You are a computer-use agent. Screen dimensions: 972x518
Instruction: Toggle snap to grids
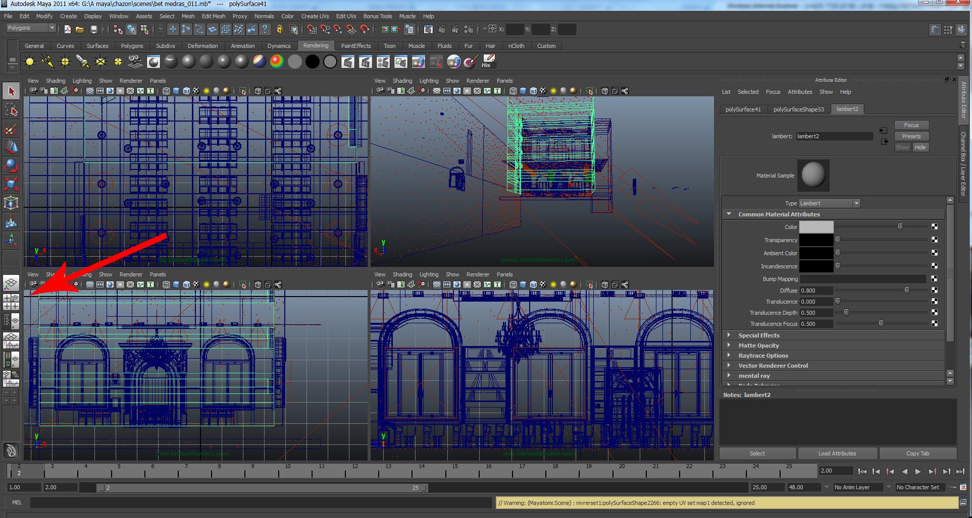pos(312,29)
